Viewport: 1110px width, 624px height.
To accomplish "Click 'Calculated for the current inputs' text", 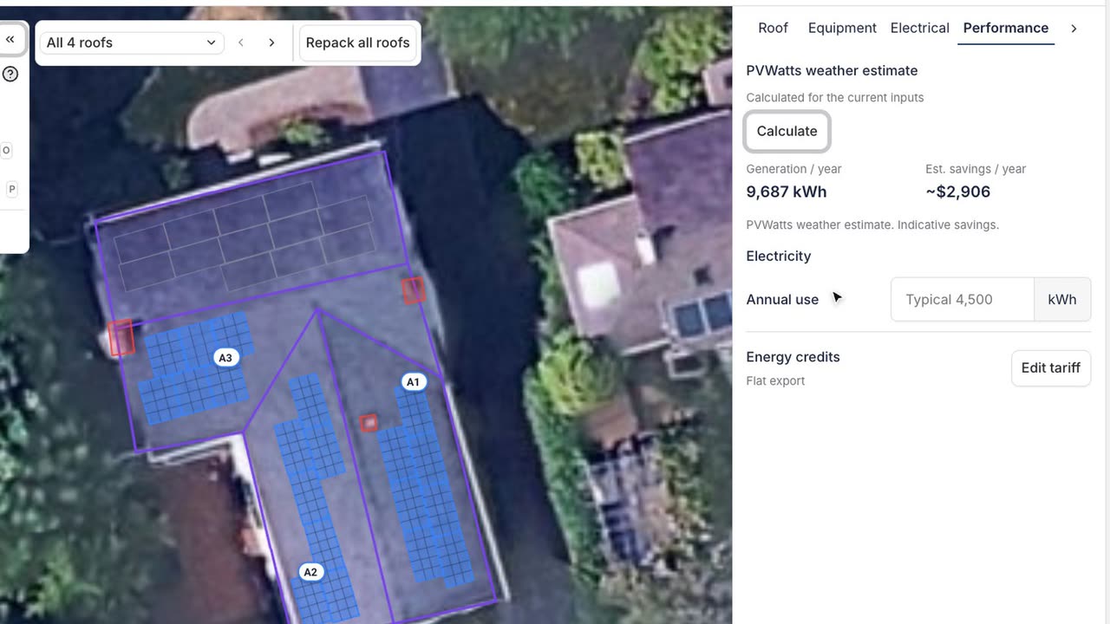I will point(835,97).
